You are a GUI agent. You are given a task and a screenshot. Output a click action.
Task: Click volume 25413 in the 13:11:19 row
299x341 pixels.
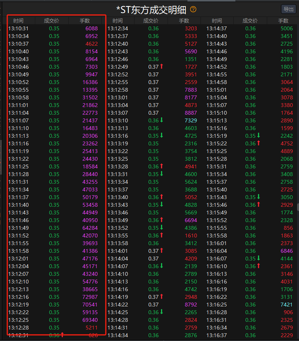90,151
